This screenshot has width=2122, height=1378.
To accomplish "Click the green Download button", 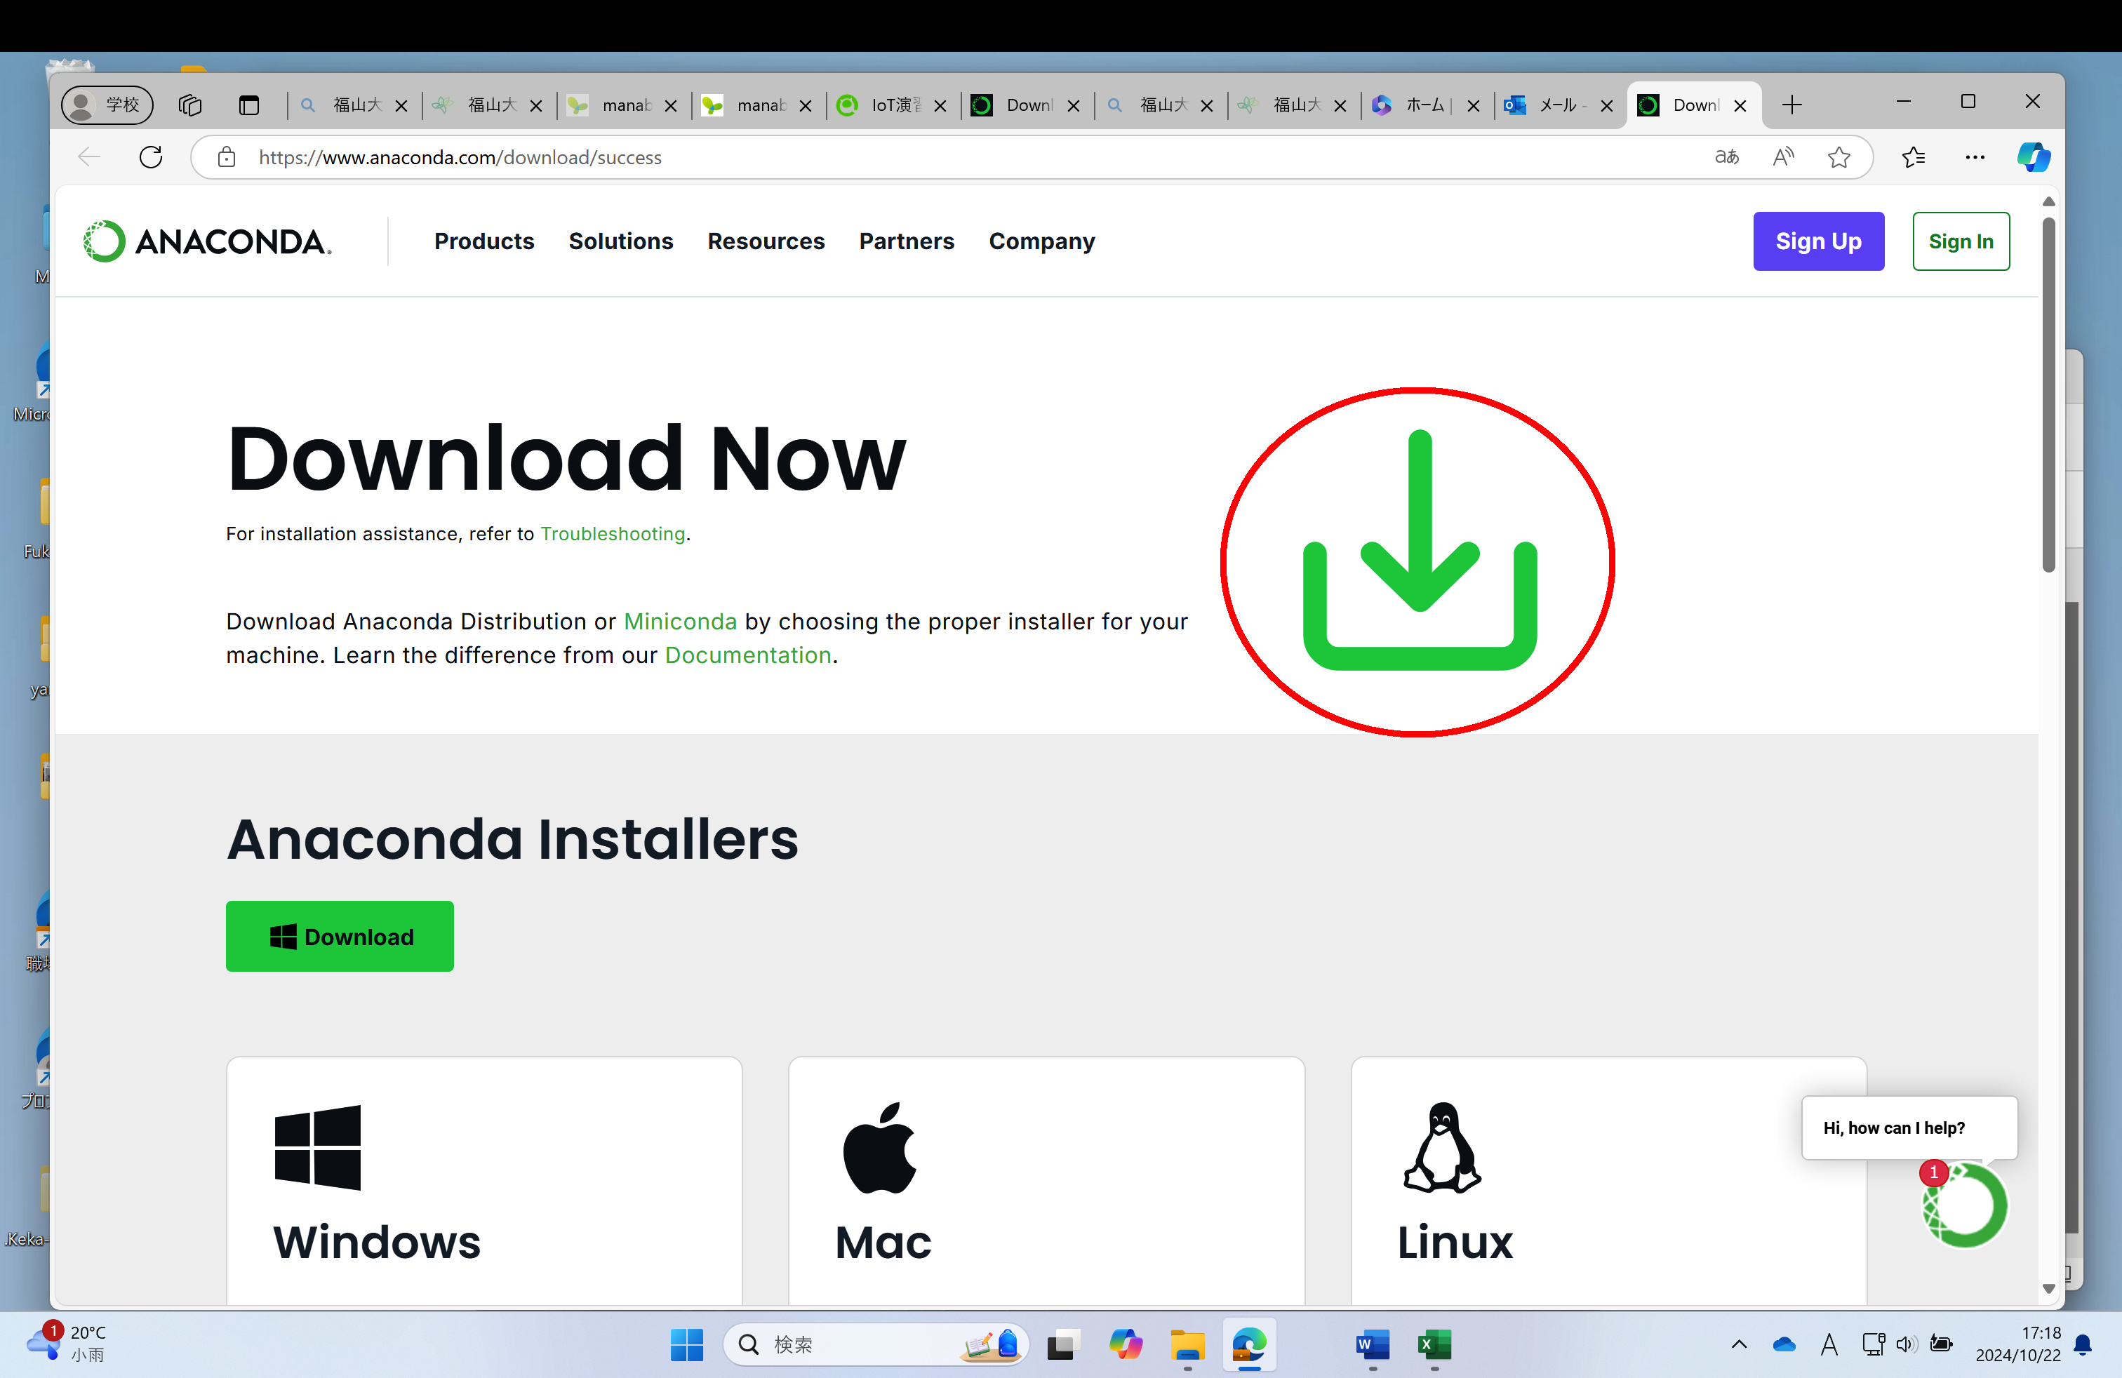I will pyautogui.click(x=340, y=936).
